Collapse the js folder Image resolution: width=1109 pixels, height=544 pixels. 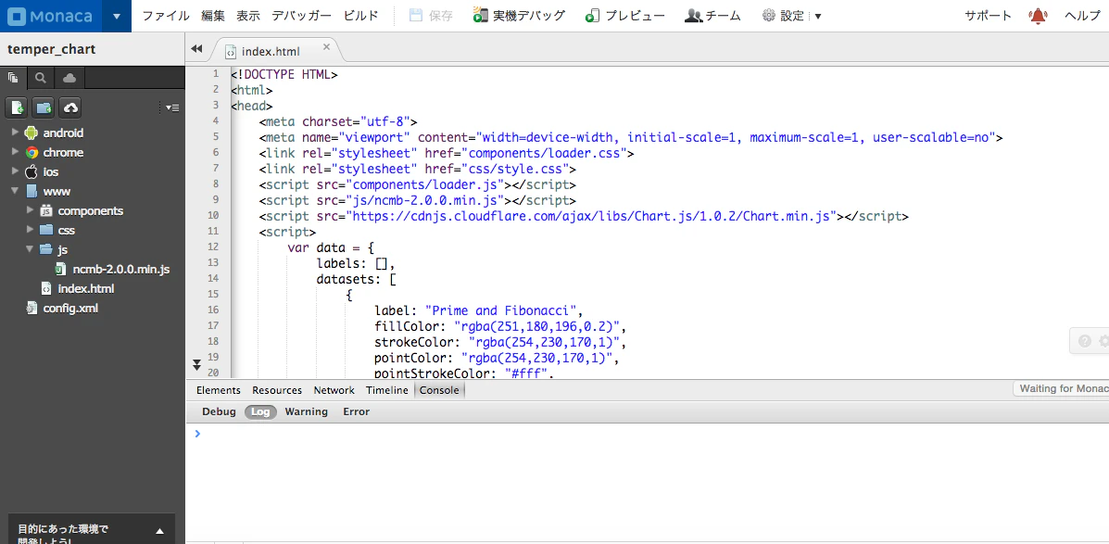pos(30,249)
